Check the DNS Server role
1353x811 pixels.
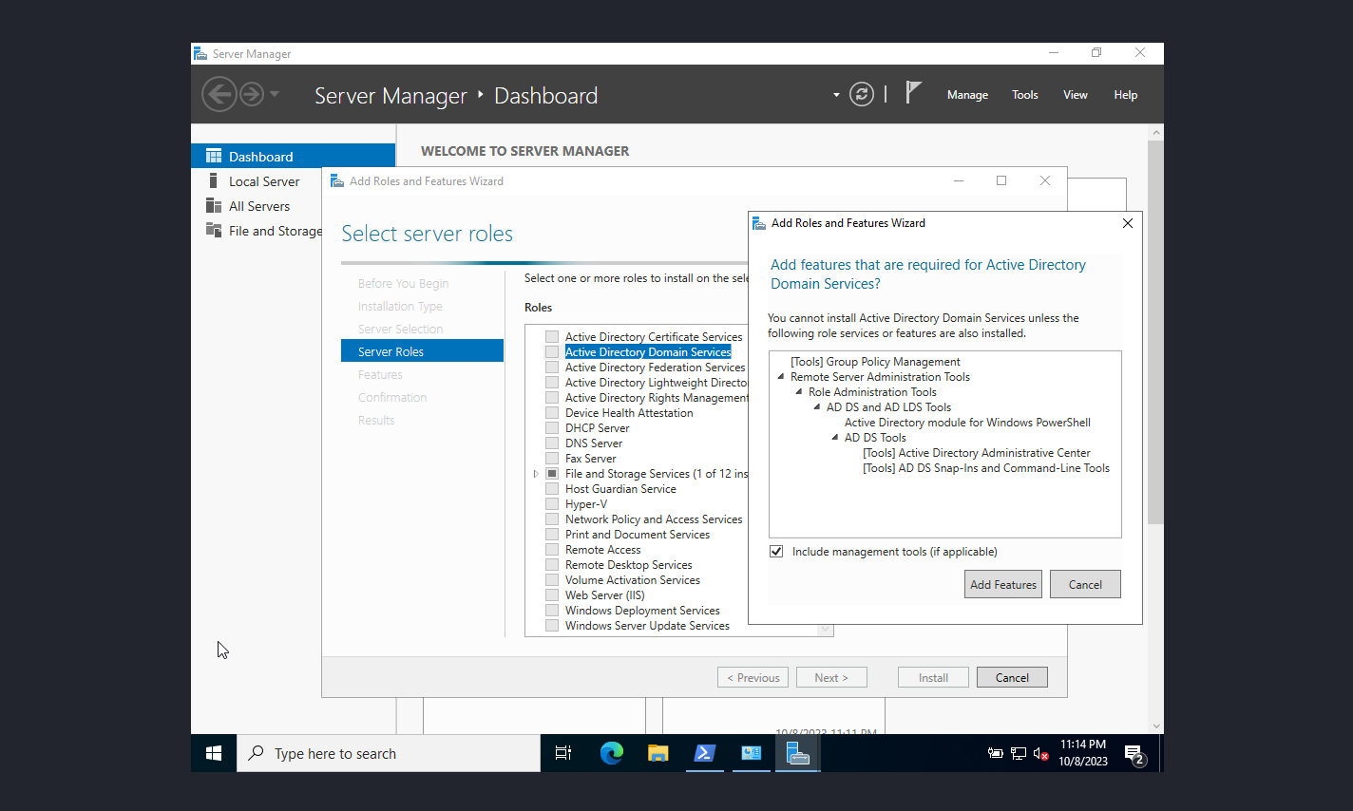tap(552, 443)
